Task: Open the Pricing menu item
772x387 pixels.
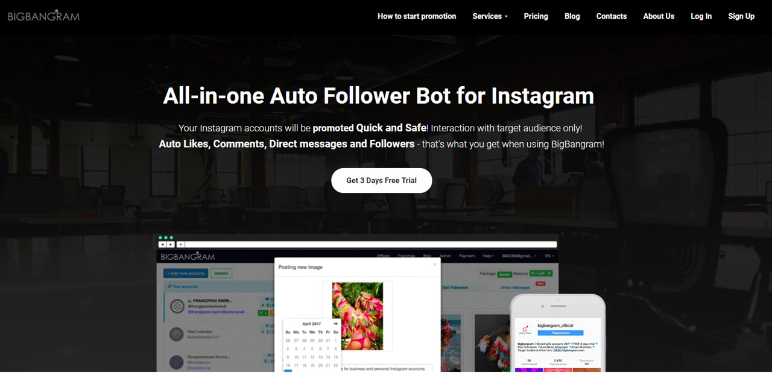Action: pyautogui.click(x=536, y=16)
